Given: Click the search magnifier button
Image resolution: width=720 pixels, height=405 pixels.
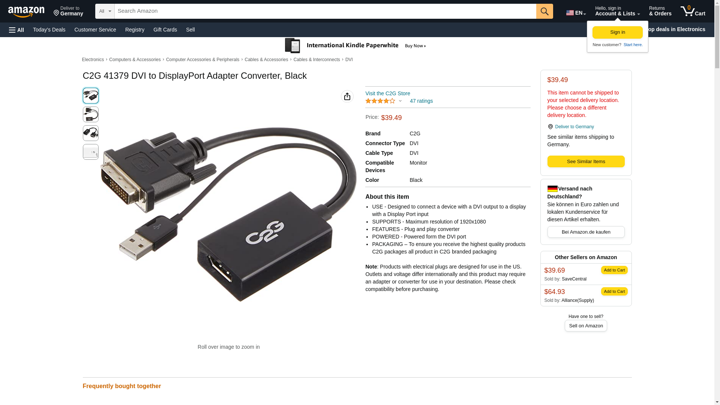Looking at the screenshot, I should pyautogui.click(x=544, y=11).
